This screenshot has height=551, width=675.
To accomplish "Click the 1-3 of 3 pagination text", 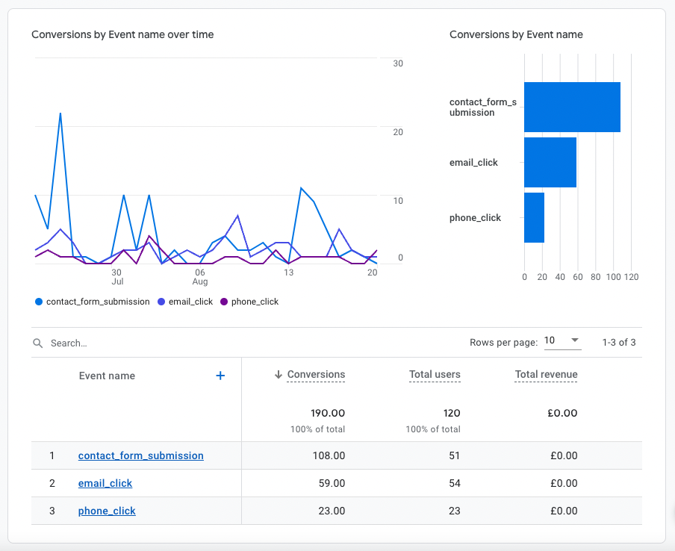I will pos(618,342).
